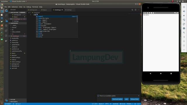Screen dimensions: 187x105
Task: Click the feedback smiley in the status bar
Action: (x=135, y=104)
